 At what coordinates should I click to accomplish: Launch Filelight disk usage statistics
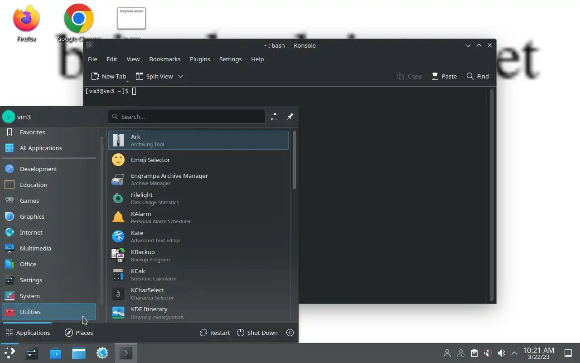[x=198, y=198]
